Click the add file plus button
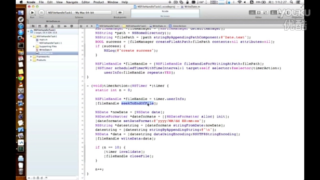This screenshot has width=320, height=180. pyautogui.click(x=29, y=178)
